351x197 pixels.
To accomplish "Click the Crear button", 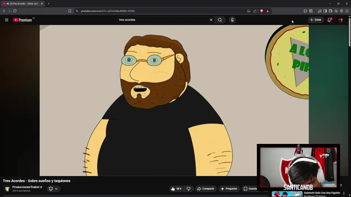I will tap(316, 20).
